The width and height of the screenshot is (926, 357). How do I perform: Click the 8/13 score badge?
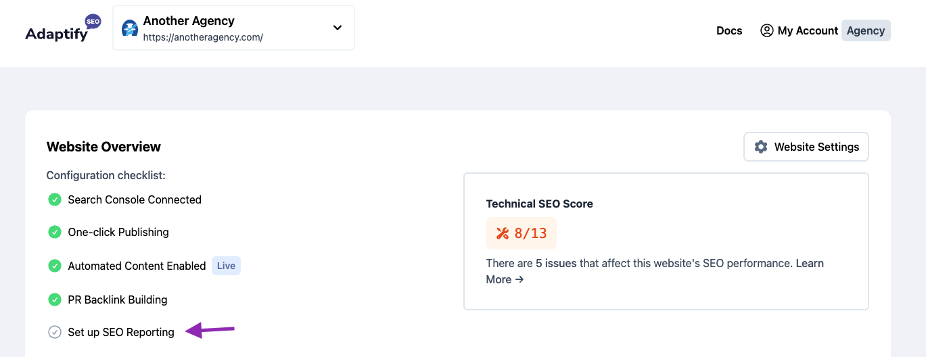pyautogui.click(x=522, y=233)
